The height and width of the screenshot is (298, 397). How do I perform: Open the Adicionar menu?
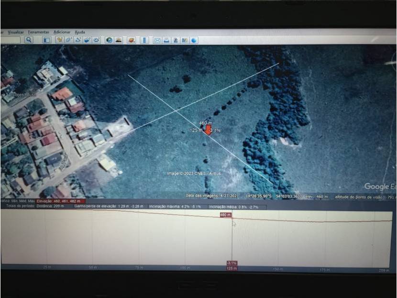point(62,32)
